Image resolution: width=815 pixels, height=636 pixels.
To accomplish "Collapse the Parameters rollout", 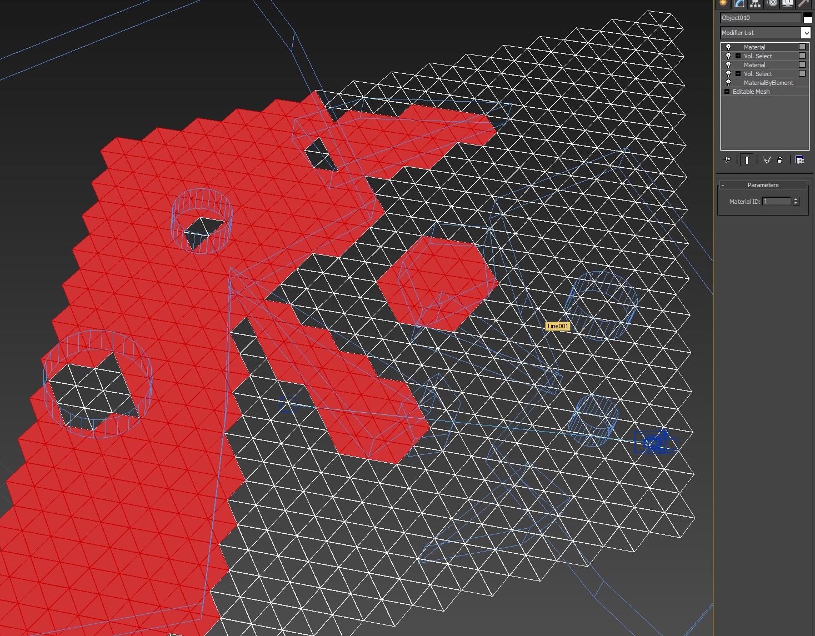I will (763, 185).
